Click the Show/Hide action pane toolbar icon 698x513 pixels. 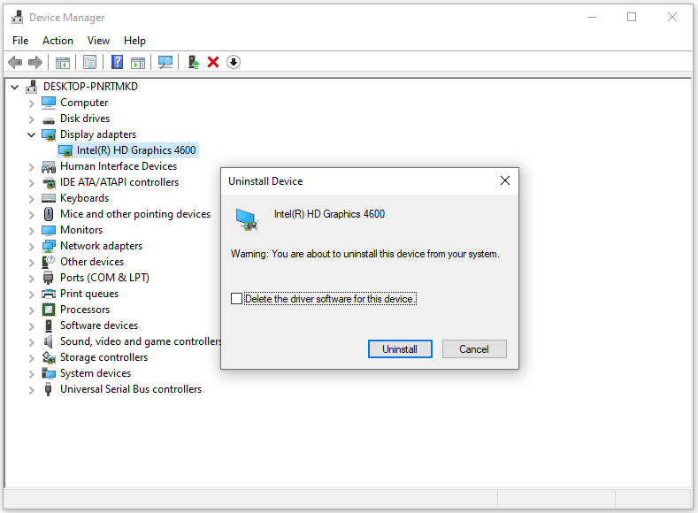tap(138, 63)
